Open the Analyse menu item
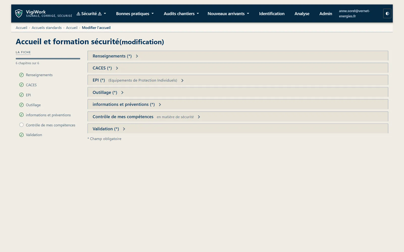Image resolution: width=404 pixels, height=252 pixels. coord(302,14)
